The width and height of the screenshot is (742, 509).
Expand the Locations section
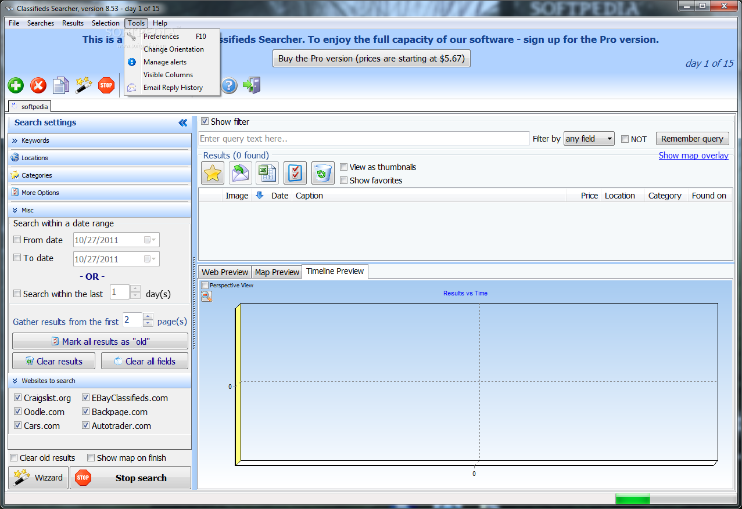(x=99, y=158)
